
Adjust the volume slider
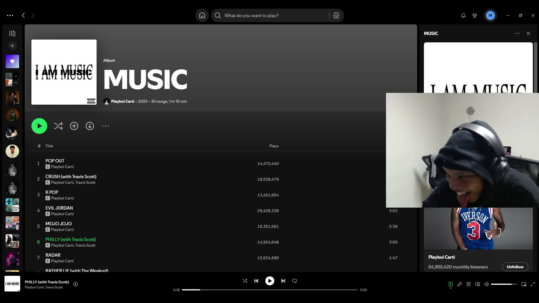tap(504, 284)
